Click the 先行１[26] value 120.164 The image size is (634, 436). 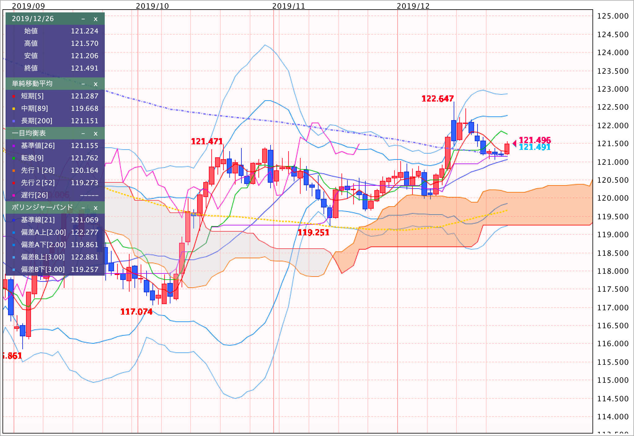coord(85,170)
